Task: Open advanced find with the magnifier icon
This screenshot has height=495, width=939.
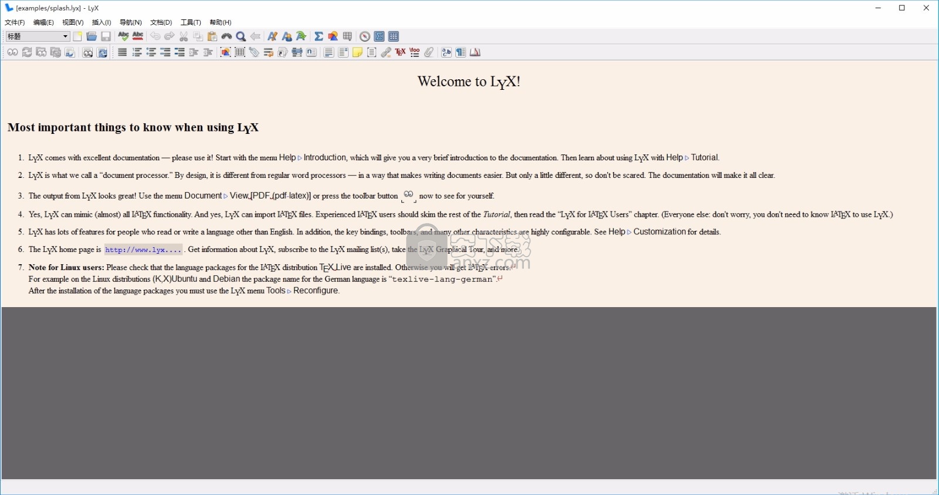Action: click(241, 36)
